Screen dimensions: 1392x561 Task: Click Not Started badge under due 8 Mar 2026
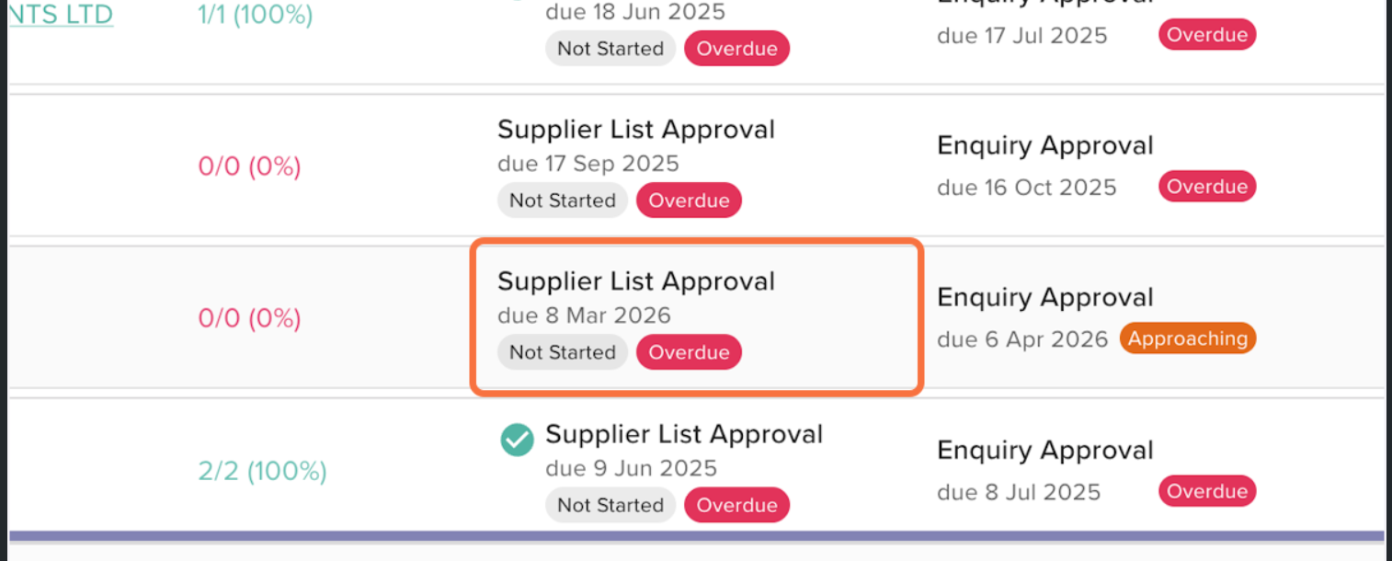coord(562,352)
